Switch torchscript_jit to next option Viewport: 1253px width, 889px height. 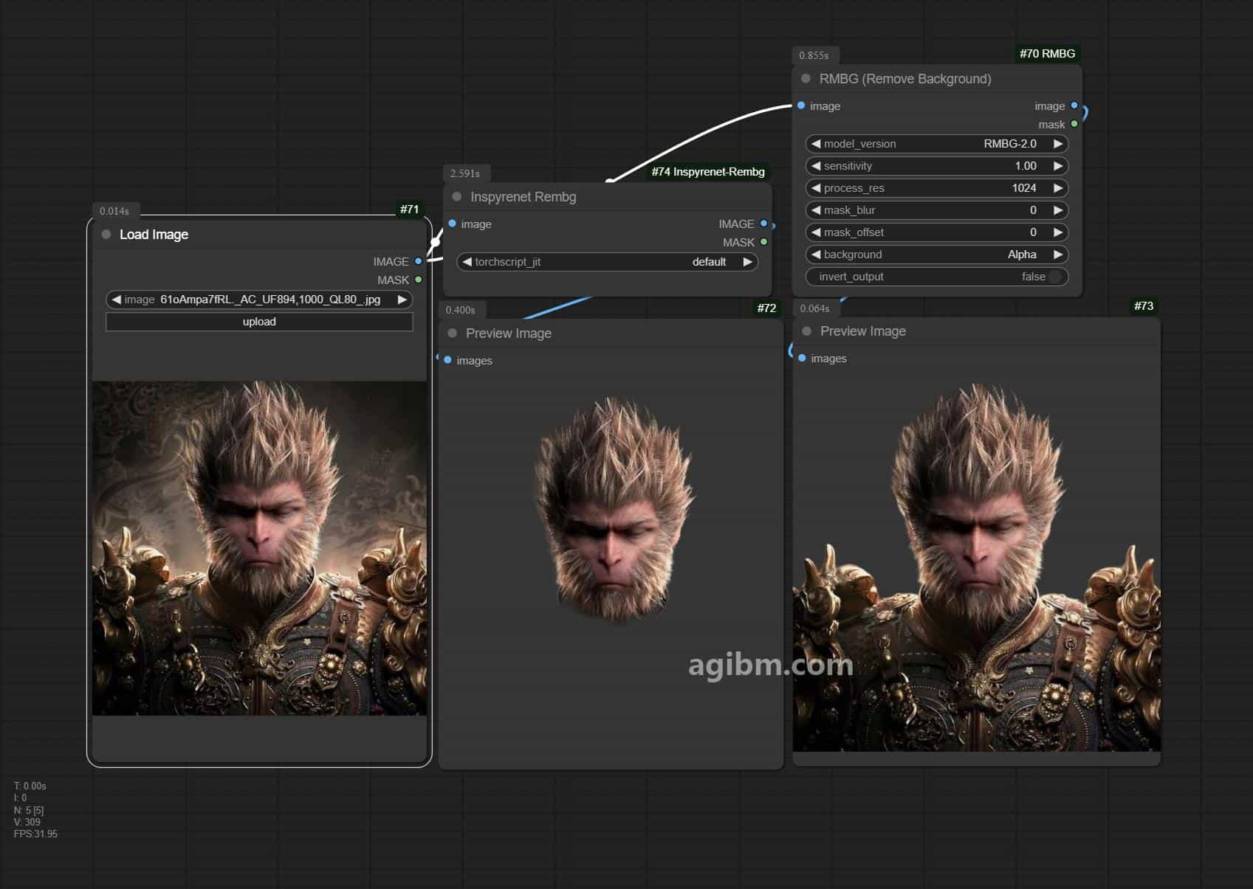point(747,262)
